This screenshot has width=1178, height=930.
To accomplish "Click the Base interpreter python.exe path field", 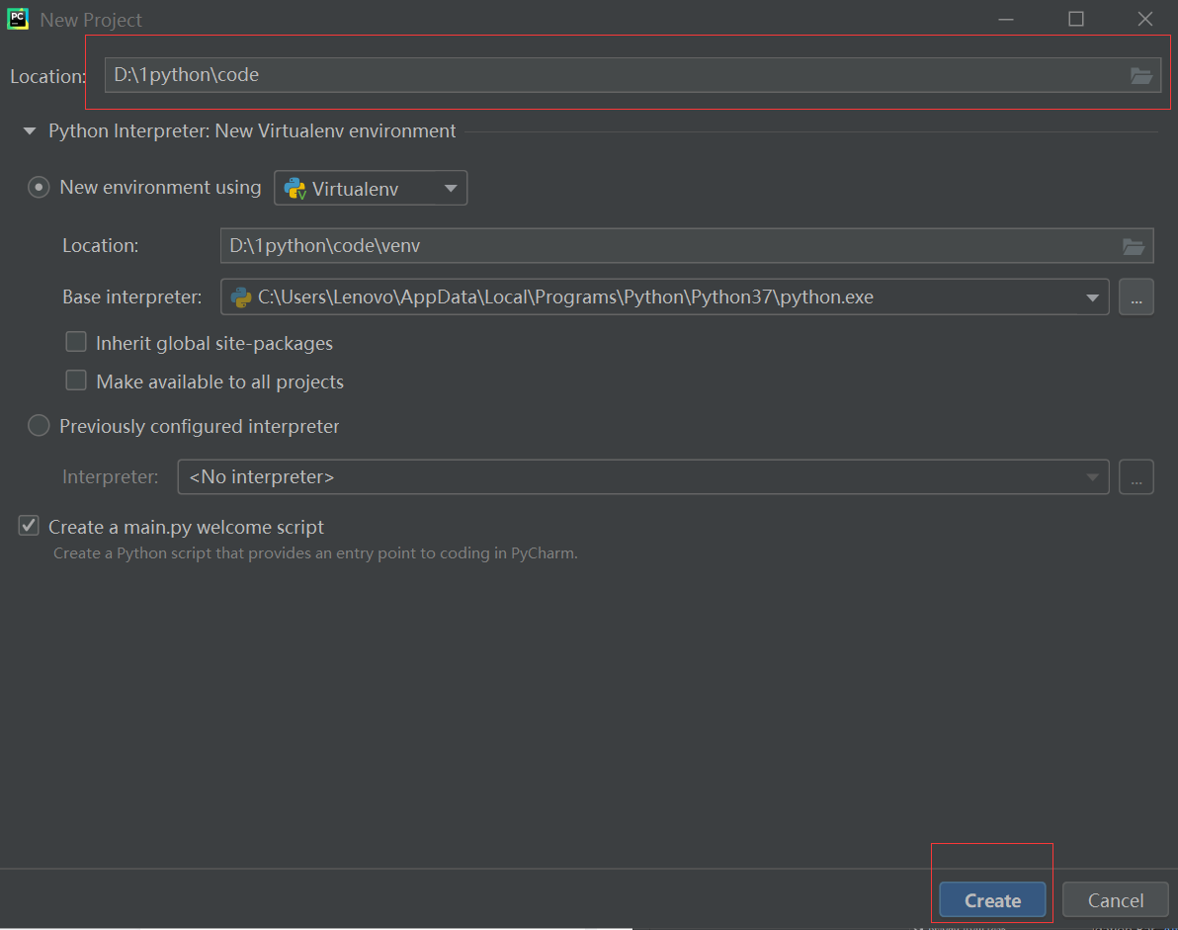I will [x=665, y=296].
